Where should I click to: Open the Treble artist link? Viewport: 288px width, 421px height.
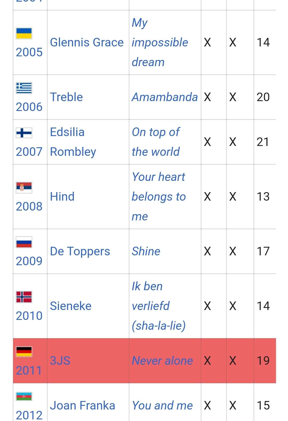66,97
